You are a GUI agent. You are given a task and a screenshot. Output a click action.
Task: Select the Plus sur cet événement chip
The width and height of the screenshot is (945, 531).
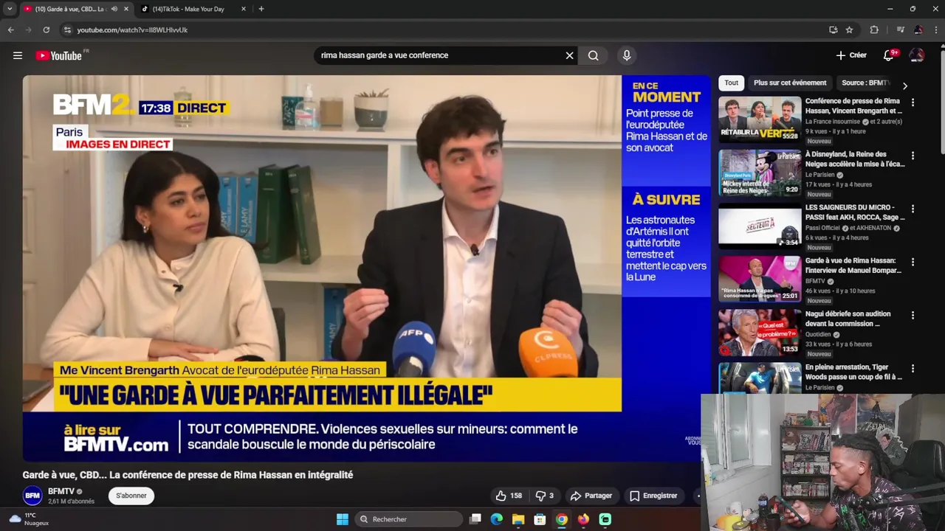pos(790,83)
